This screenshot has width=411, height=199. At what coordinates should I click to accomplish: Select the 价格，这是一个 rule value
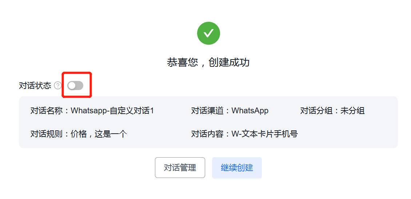[99, 134]
